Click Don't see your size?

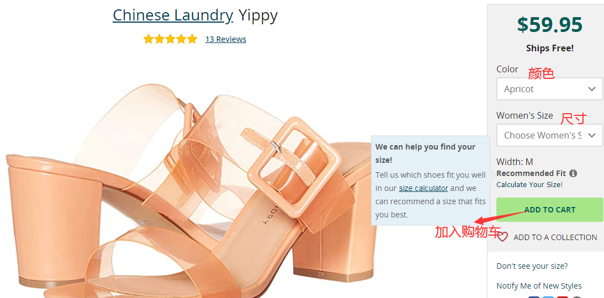[x=532, y=266]
